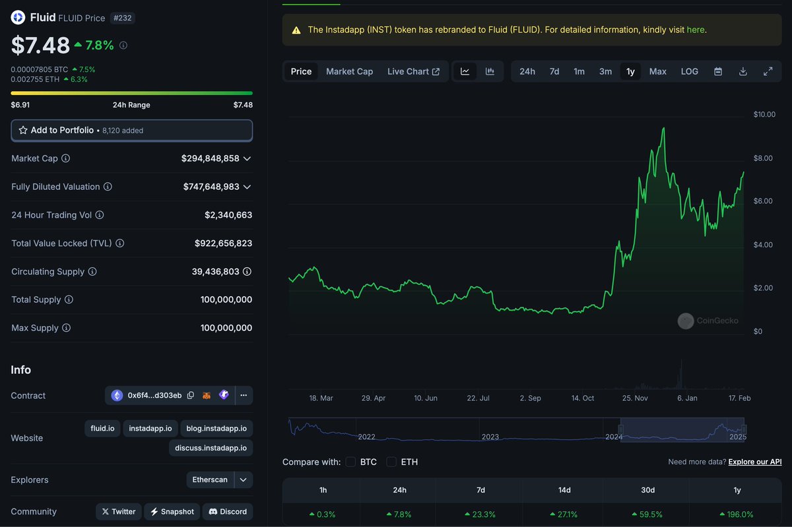Open price info tooltip next to 7.8%

pyautogui.click(x=123, y=46)
